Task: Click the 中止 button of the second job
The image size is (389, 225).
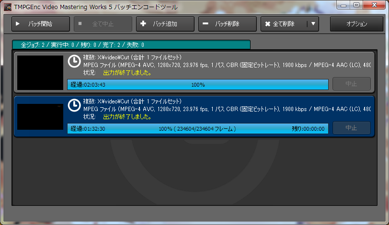Action: (x=352, y=128)
